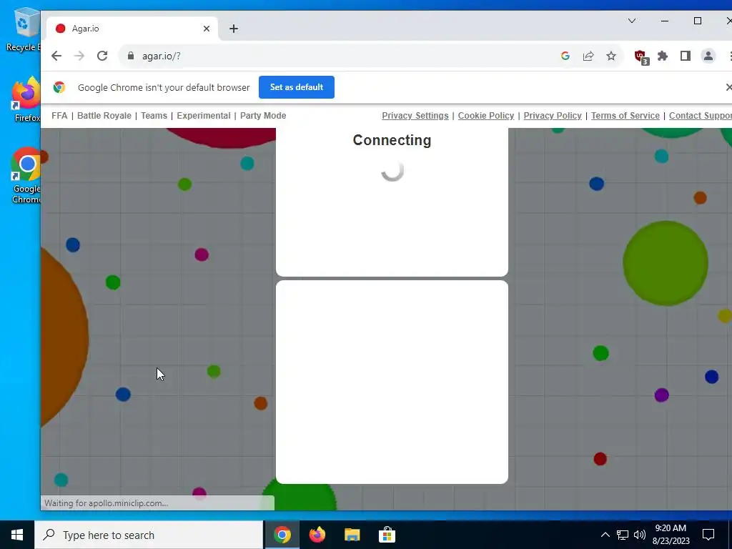
Task: Switch to Experimental game mode
Action: [x=204, y=116]
